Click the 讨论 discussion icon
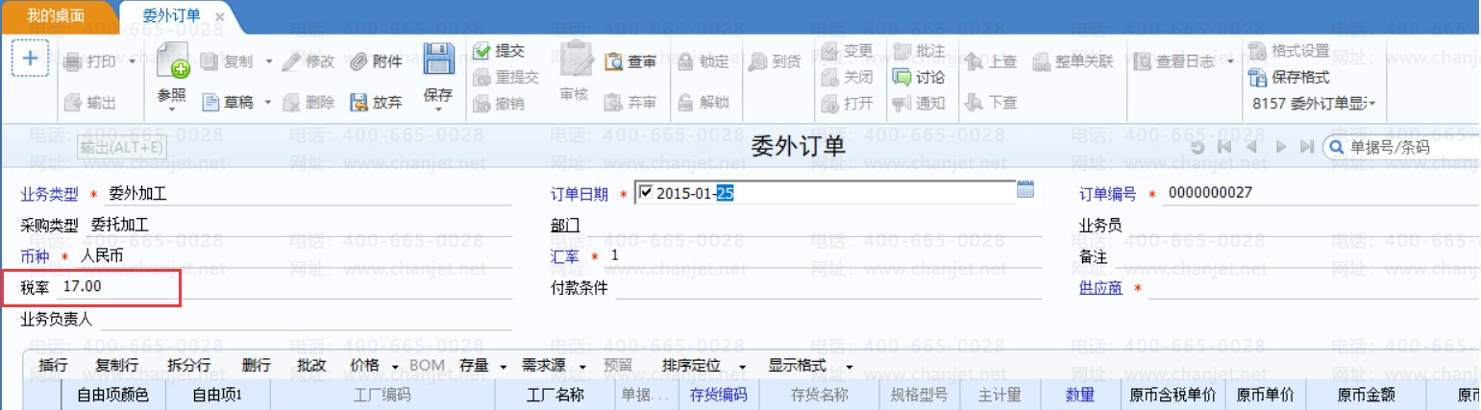The image size is (1481, 410). tap(901, 77)
